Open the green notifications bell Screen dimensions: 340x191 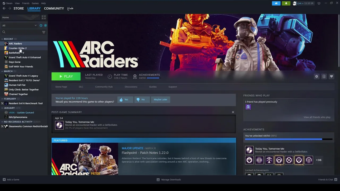286,3
